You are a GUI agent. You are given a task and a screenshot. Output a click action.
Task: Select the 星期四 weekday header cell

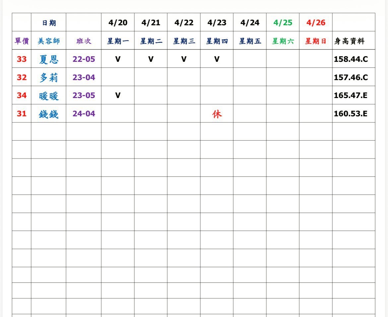tap(217, 41)
